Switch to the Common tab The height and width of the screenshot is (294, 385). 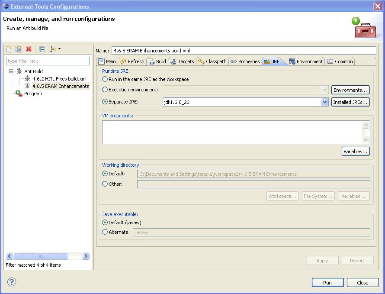pos(340,61)
